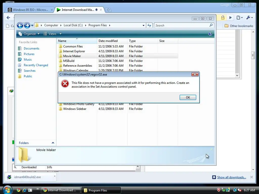
Task: Click the MSBuild folder icon
Action: tap(60, 61)
